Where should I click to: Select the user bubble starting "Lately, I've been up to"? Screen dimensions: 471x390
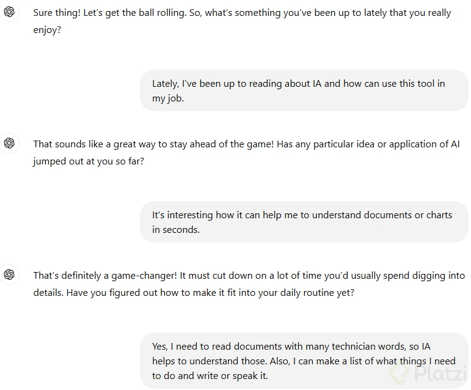pos(304,90)
